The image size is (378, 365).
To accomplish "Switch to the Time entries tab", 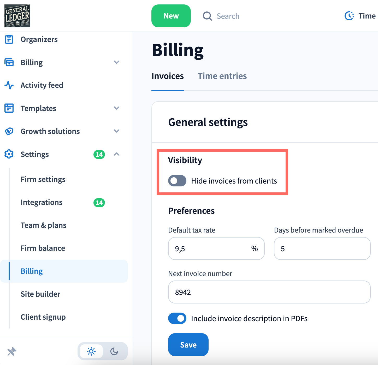I will (x=222, y=76).
